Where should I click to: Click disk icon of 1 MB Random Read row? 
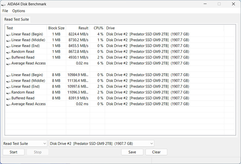(8, 52)
